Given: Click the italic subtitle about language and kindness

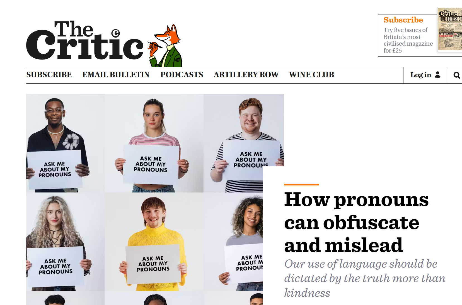Looking at the screenshot, I should [365, 278].
